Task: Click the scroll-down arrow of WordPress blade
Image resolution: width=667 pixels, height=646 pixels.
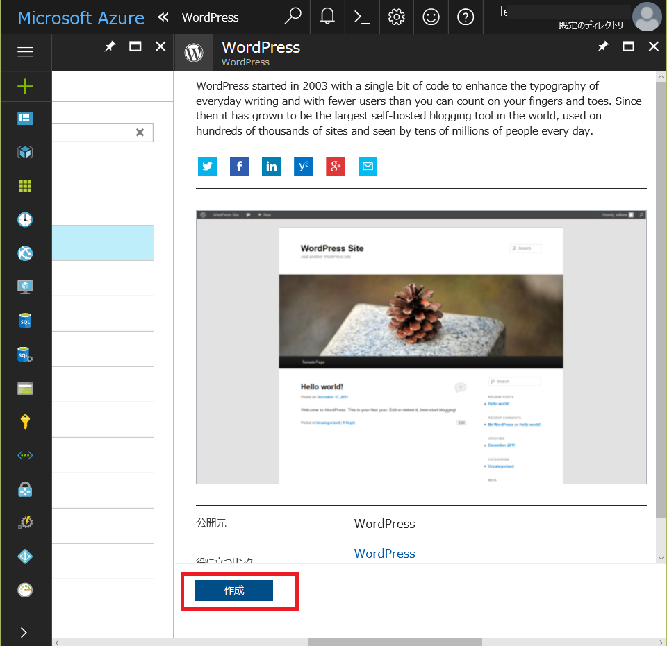Action: [661, 558]
